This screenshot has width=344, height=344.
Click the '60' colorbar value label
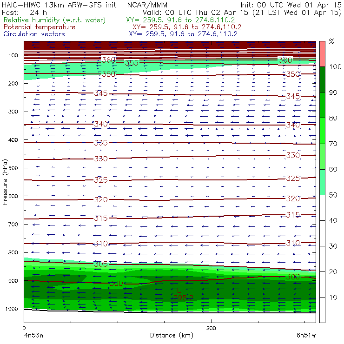click(x=333, y=169)
